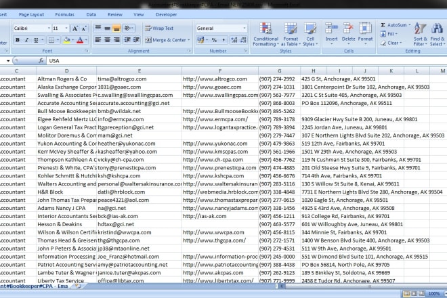Click the formula bar showing USA

click(x=247, y=61)
